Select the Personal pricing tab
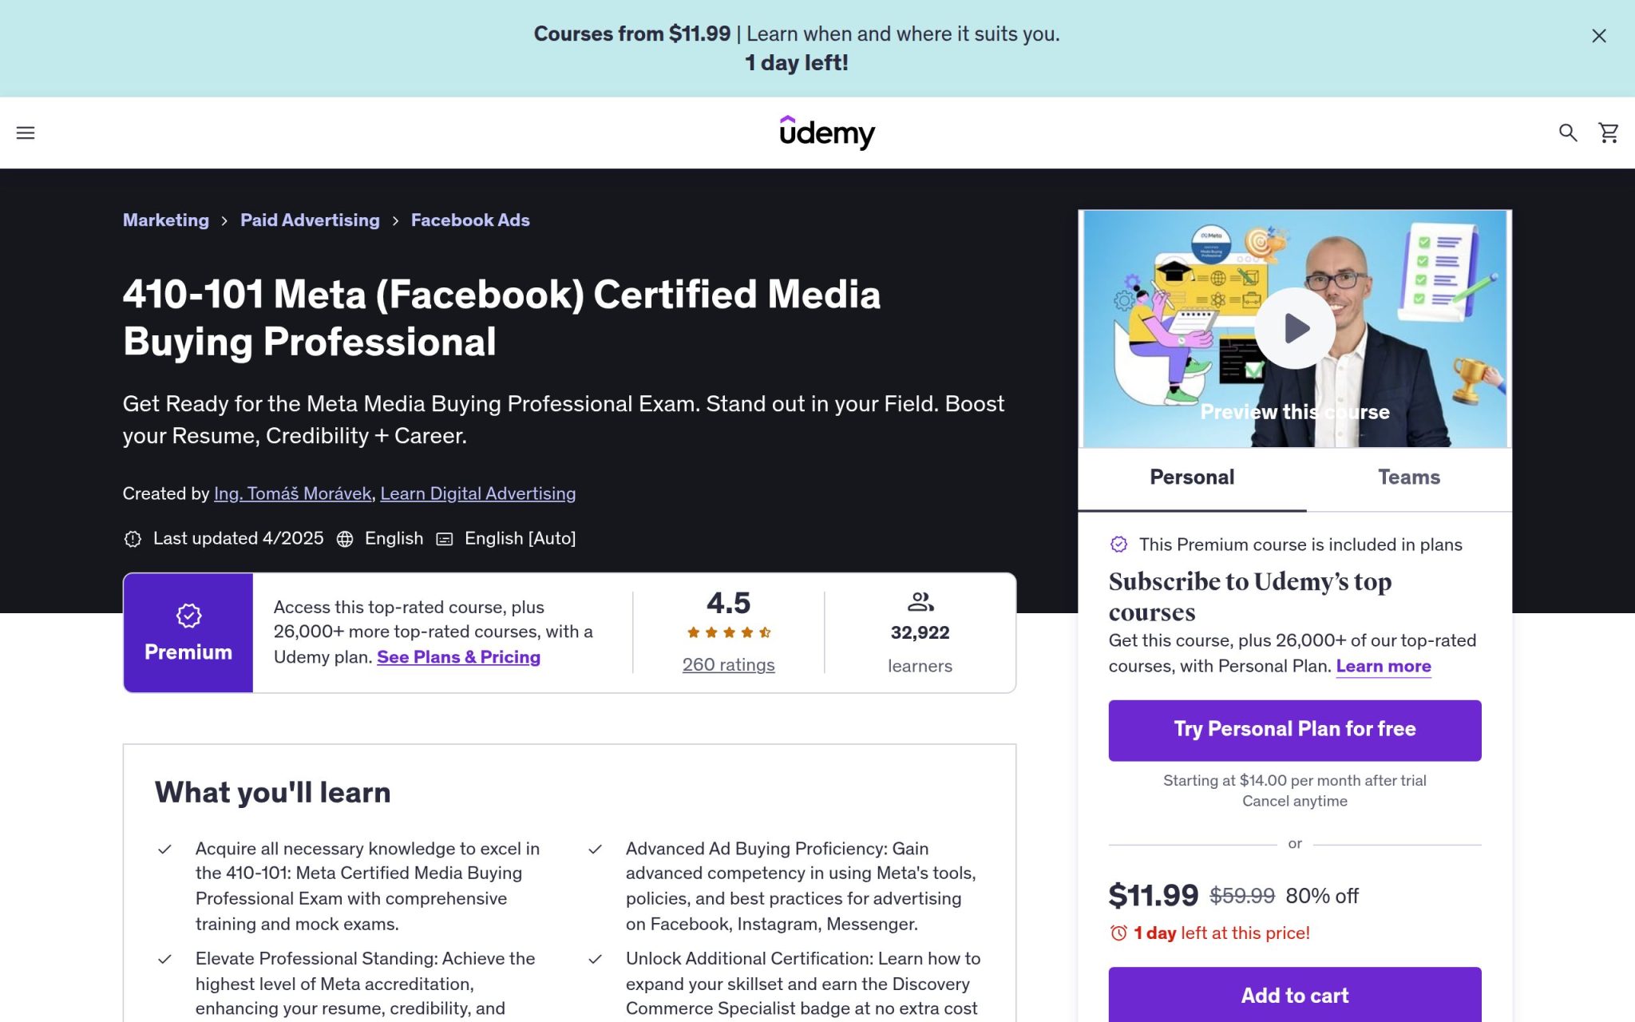Screen dimensions: 1635x1022 [x=1191, y=477]
